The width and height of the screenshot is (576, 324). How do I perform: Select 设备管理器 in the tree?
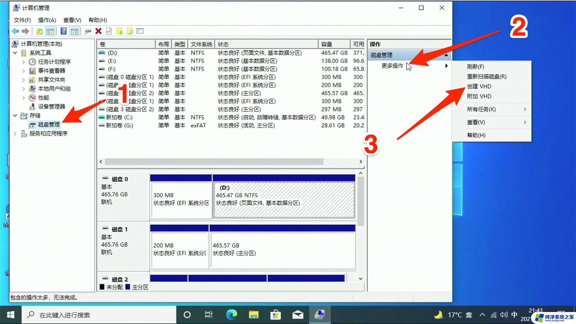click(x=51, y=107)
